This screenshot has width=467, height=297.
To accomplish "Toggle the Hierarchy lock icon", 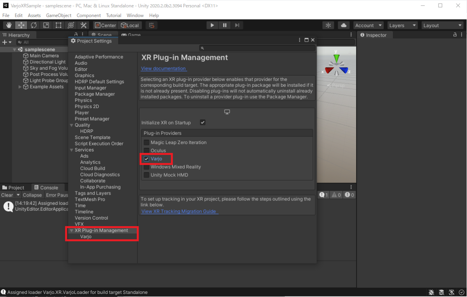I will coord(76,35).
